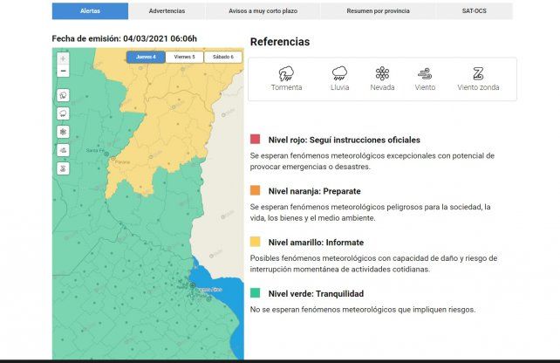Image resolution: width=560 pixels, height=363 pixels.
Task: Click the Viento icon in Referencias
Action: (x=425, y=73)
